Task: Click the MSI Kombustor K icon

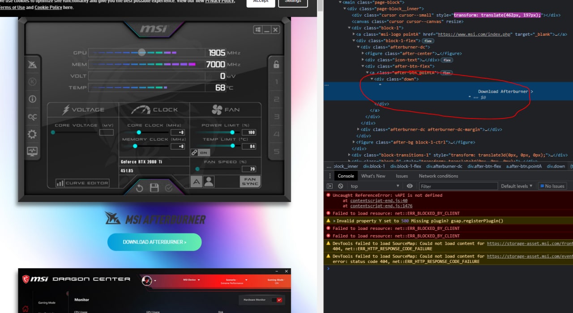Action: (32, 82)
